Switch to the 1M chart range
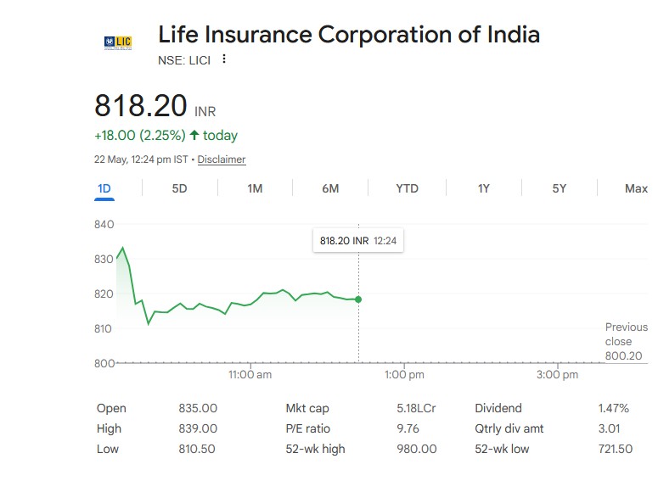Image resolution: width=658 pixels, height=481 pixels. [255, 188]
